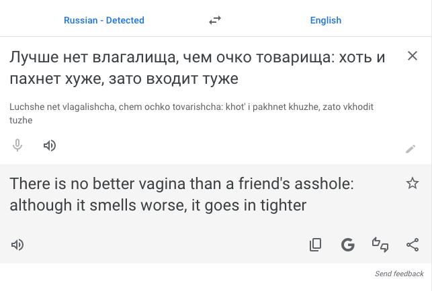
Task: Listen to the English translation
Action: (17, 245)
